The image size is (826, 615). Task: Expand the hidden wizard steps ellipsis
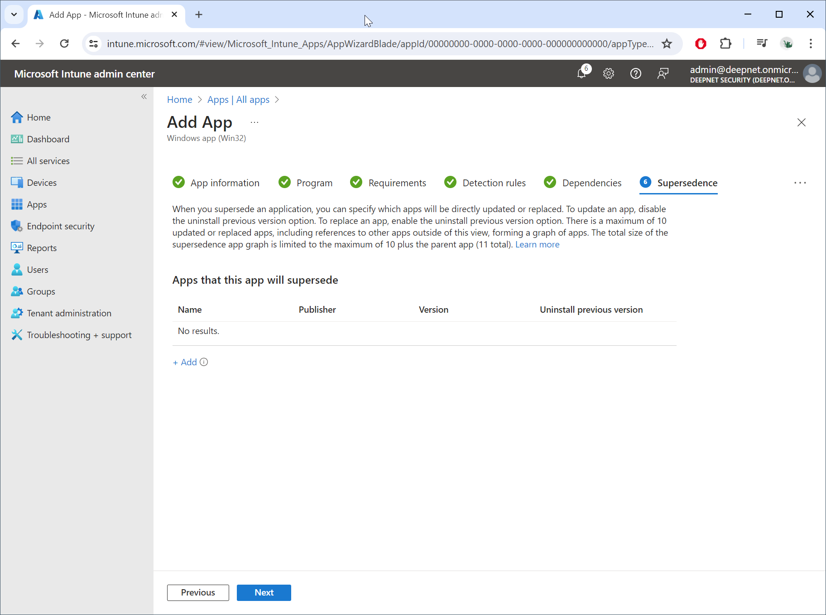pos(800,183)
